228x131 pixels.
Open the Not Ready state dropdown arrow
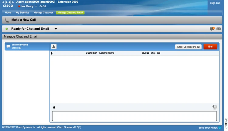[36, 6]
